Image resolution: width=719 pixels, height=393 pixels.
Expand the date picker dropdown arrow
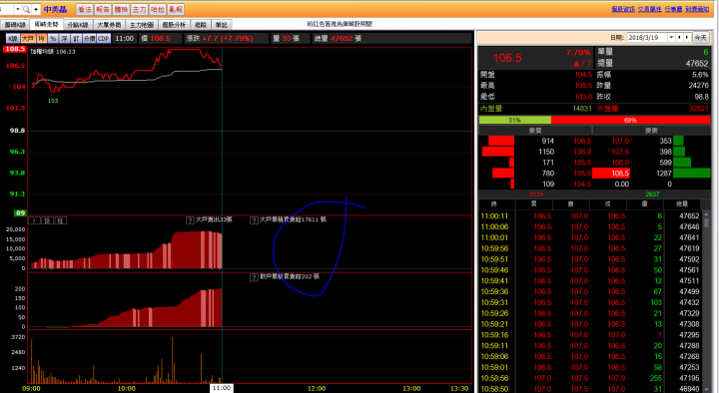(x=671, y=38)
